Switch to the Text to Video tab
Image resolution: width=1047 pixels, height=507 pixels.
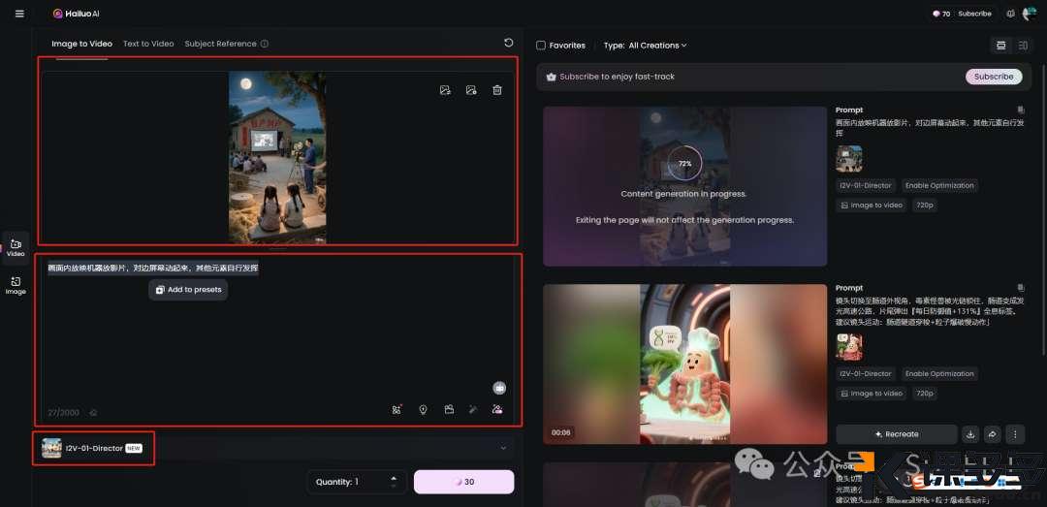click(x=148, y=44)
